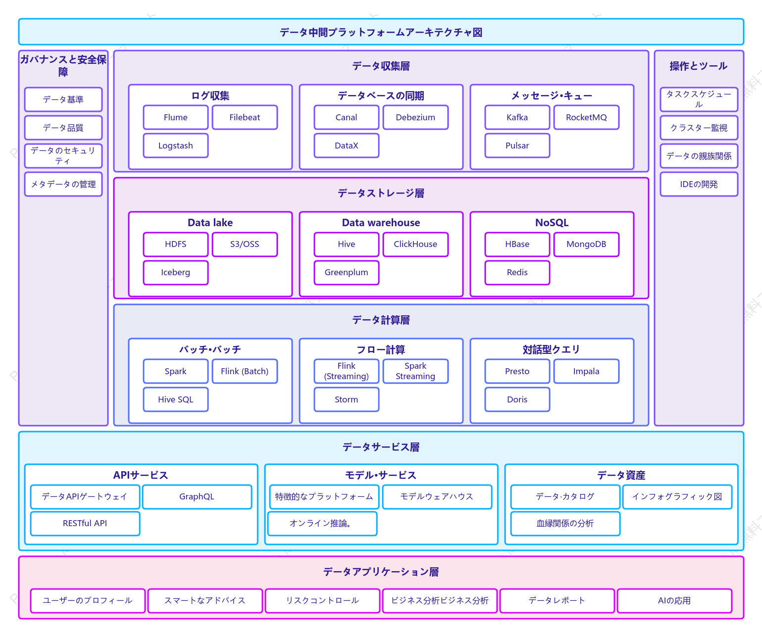Click the Data lake group title
The height and width of the screenshot is (637, 762).
[210, 223]
